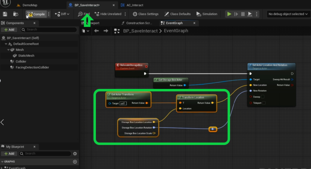Click Sweep Hit Result output pin
The width and height of the screenshot is (311, 169).
(x=292, y=79)
